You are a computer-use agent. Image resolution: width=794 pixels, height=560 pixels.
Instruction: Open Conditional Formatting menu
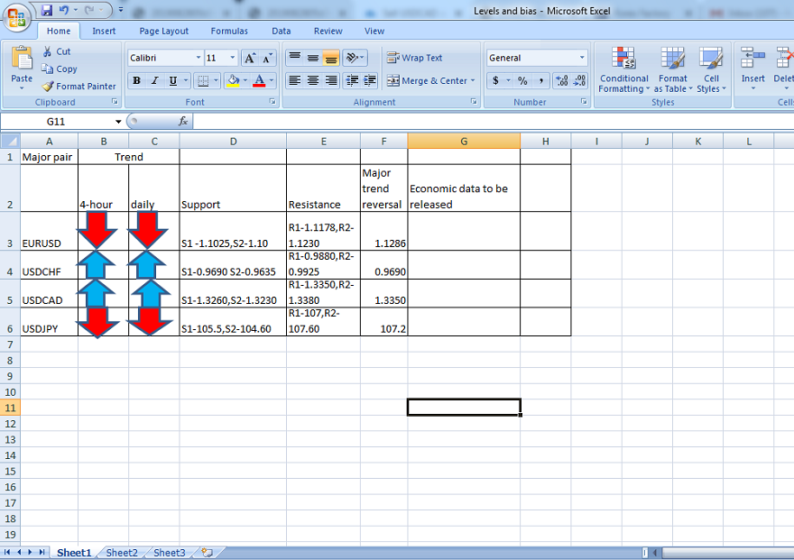click(x=623, y=69)
